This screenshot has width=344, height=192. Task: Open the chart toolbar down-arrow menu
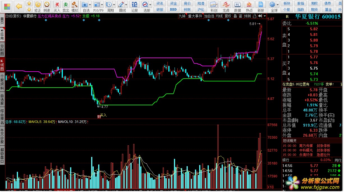pyautogui.click(x=265, y=16)
